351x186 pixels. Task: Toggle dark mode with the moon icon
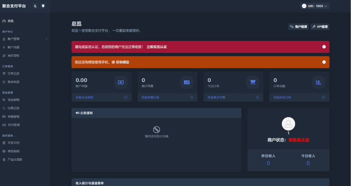[x=35, y=6]
